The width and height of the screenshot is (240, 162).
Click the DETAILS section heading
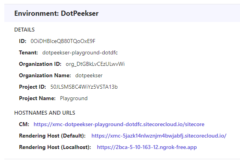click(24, 30)
